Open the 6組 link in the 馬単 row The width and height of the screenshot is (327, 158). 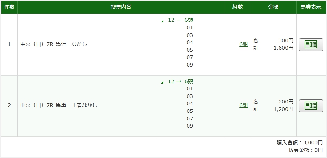coord(243,106)
